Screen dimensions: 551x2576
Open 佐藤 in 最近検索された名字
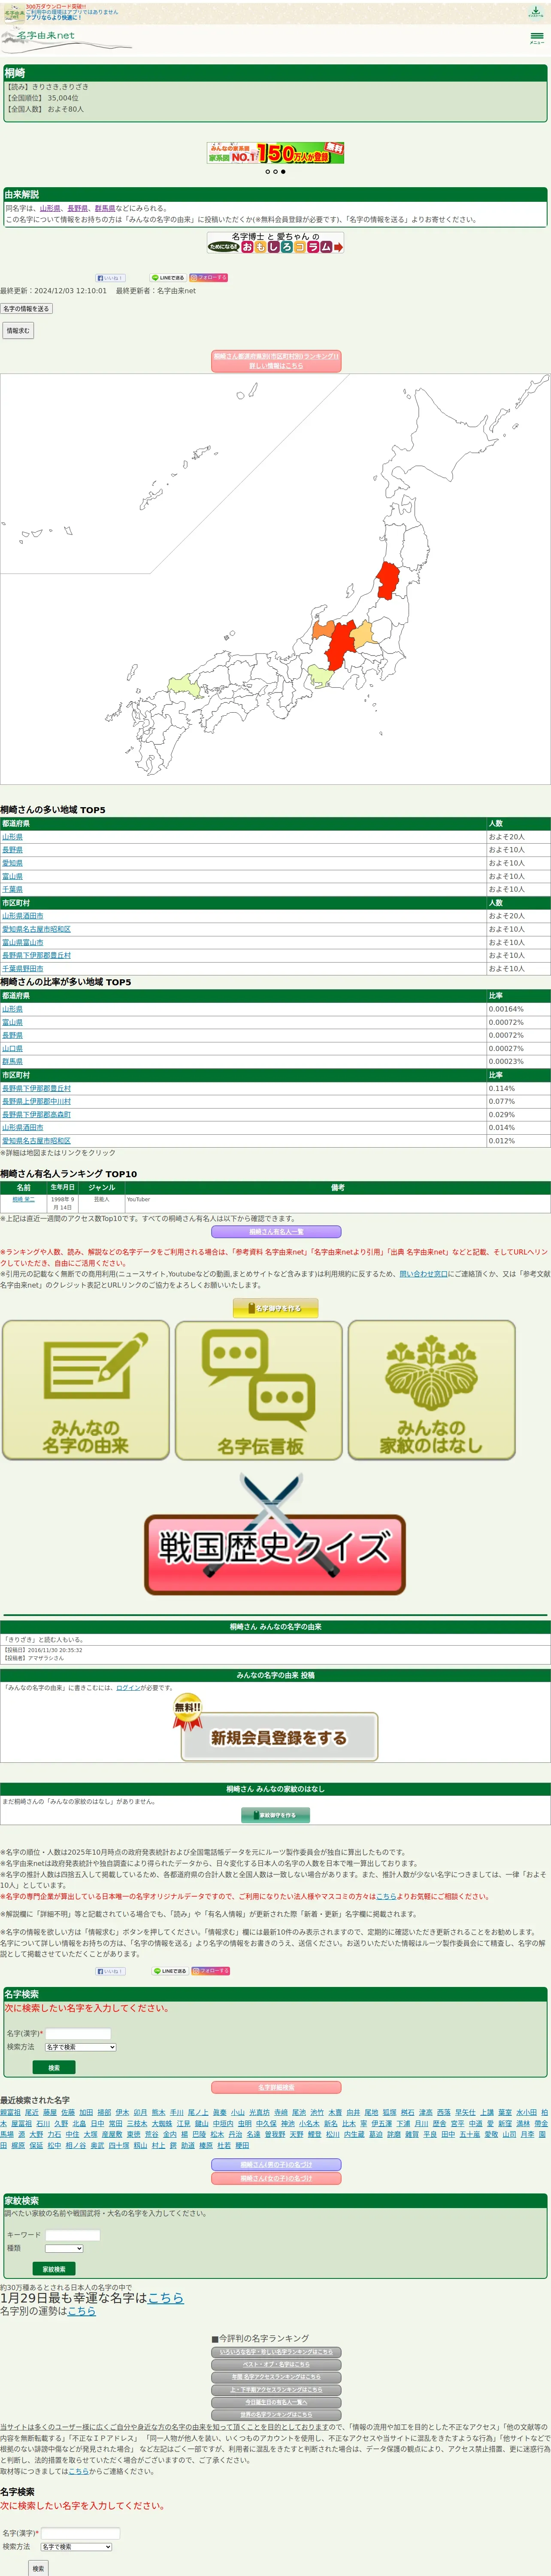pyautogui.click(x=68, y=2113)
